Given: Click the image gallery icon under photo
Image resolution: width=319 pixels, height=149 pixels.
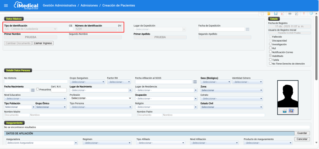Looking at the screenshot, I should 291,111.
